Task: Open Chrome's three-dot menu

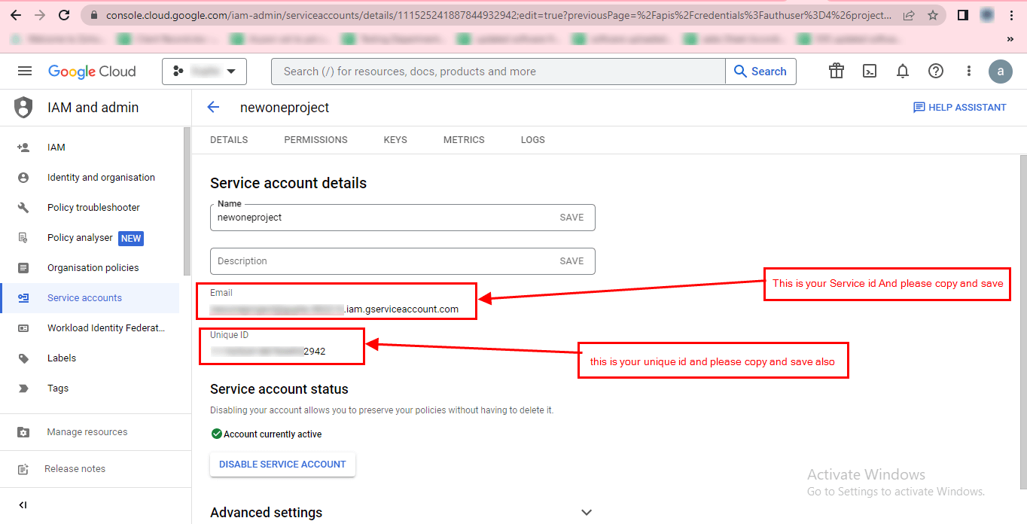Action: [x=1011, y=15]
